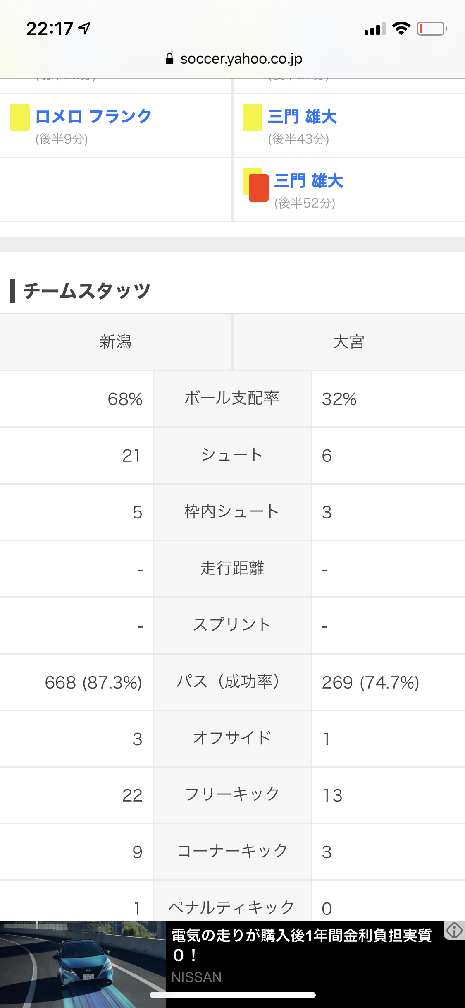Tap the location arrow icon in status bar
465x1008 pixels.
click(84, 29)
